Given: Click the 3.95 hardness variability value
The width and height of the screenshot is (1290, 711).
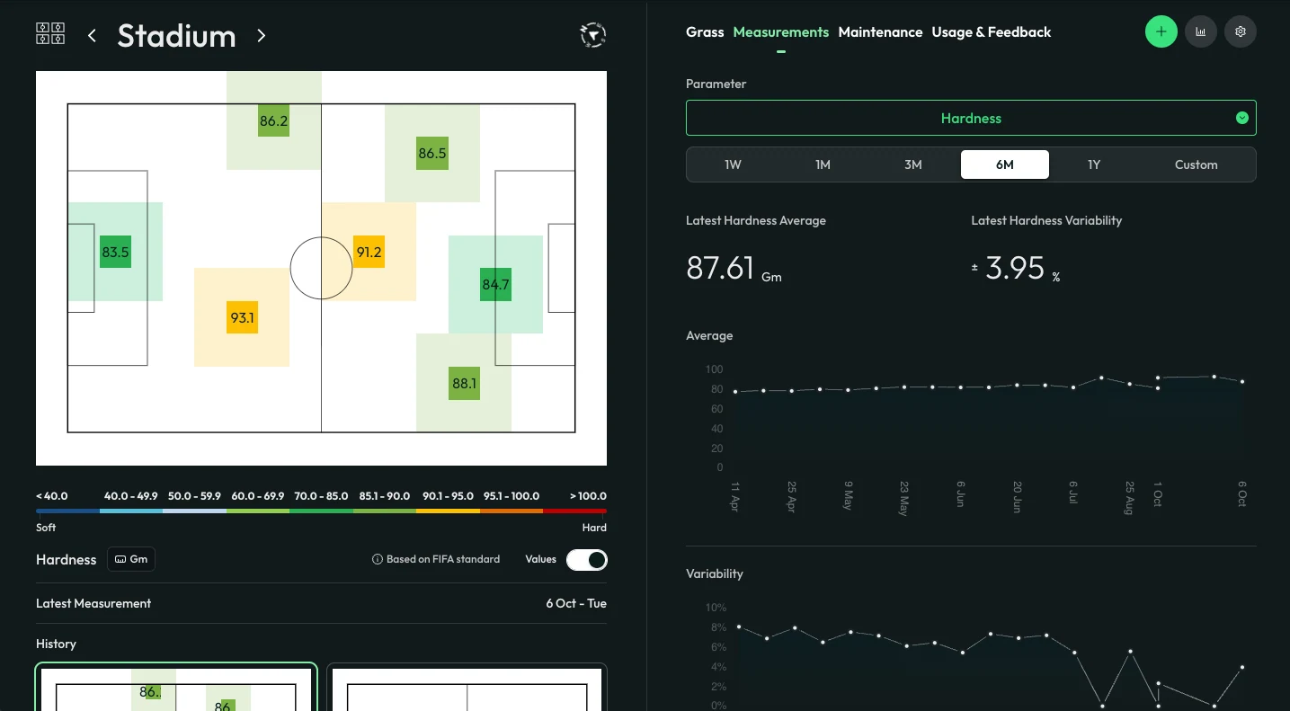Looking at the screenshot, I should pos(1015,268).
